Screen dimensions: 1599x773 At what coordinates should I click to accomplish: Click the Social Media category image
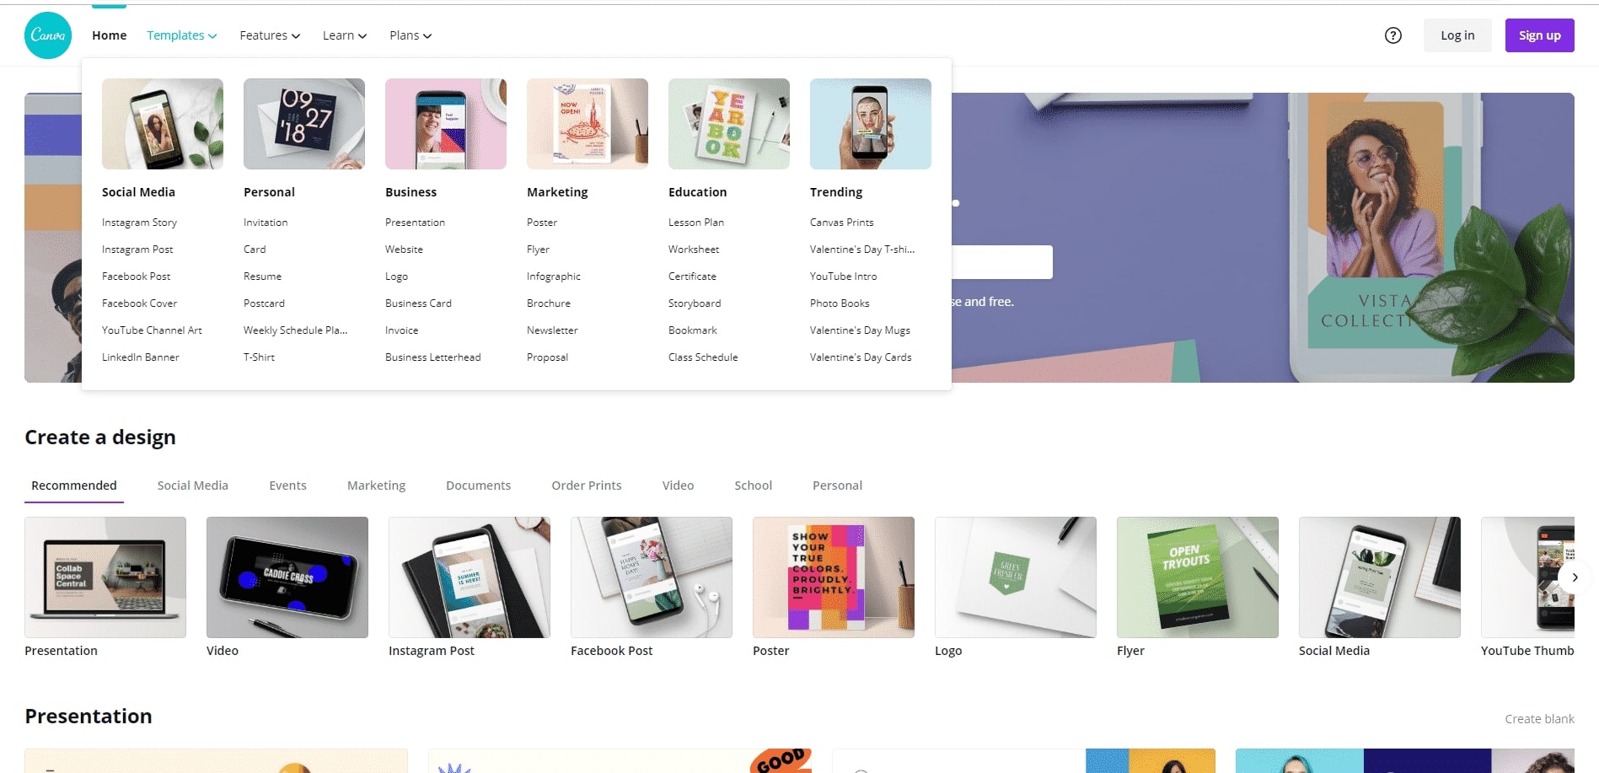tap(163, 124)
